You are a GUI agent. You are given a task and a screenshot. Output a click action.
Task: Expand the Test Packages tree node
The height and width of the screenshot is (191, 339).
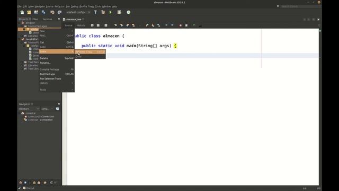click(22, 62)
